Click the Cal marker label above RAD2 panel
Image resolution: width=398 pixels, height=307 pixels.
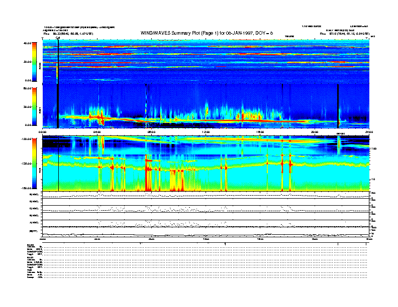(58, 38)
